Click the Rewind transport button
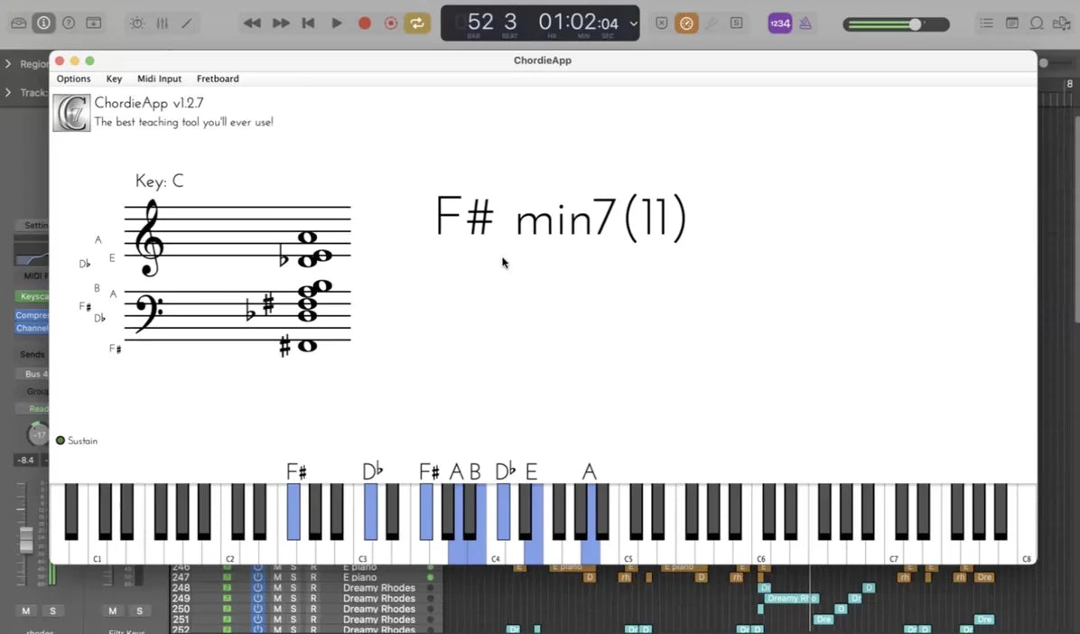The image size is (1080, 634). (252, 23)
